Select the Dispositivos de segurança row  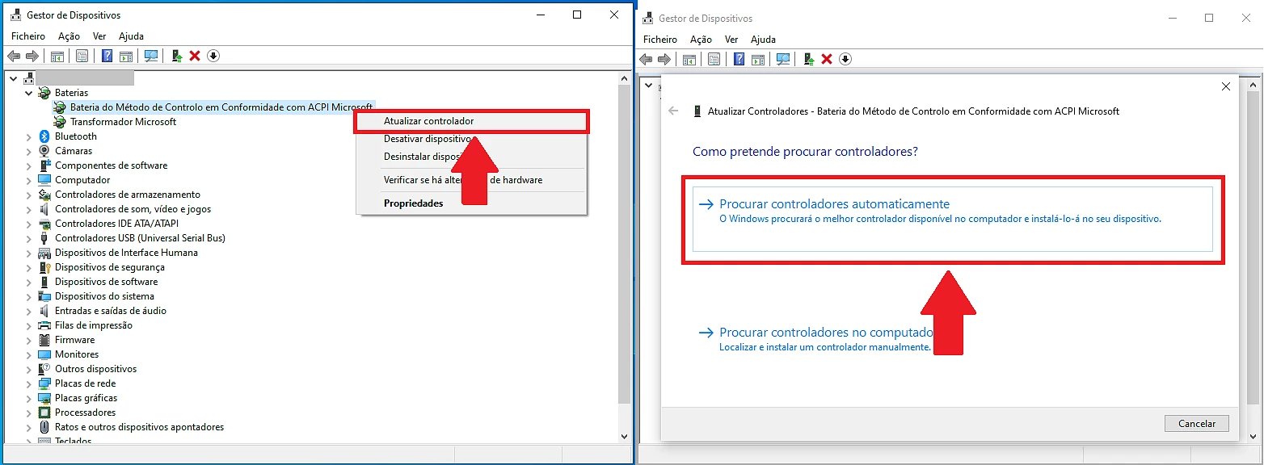click(109, 267)
